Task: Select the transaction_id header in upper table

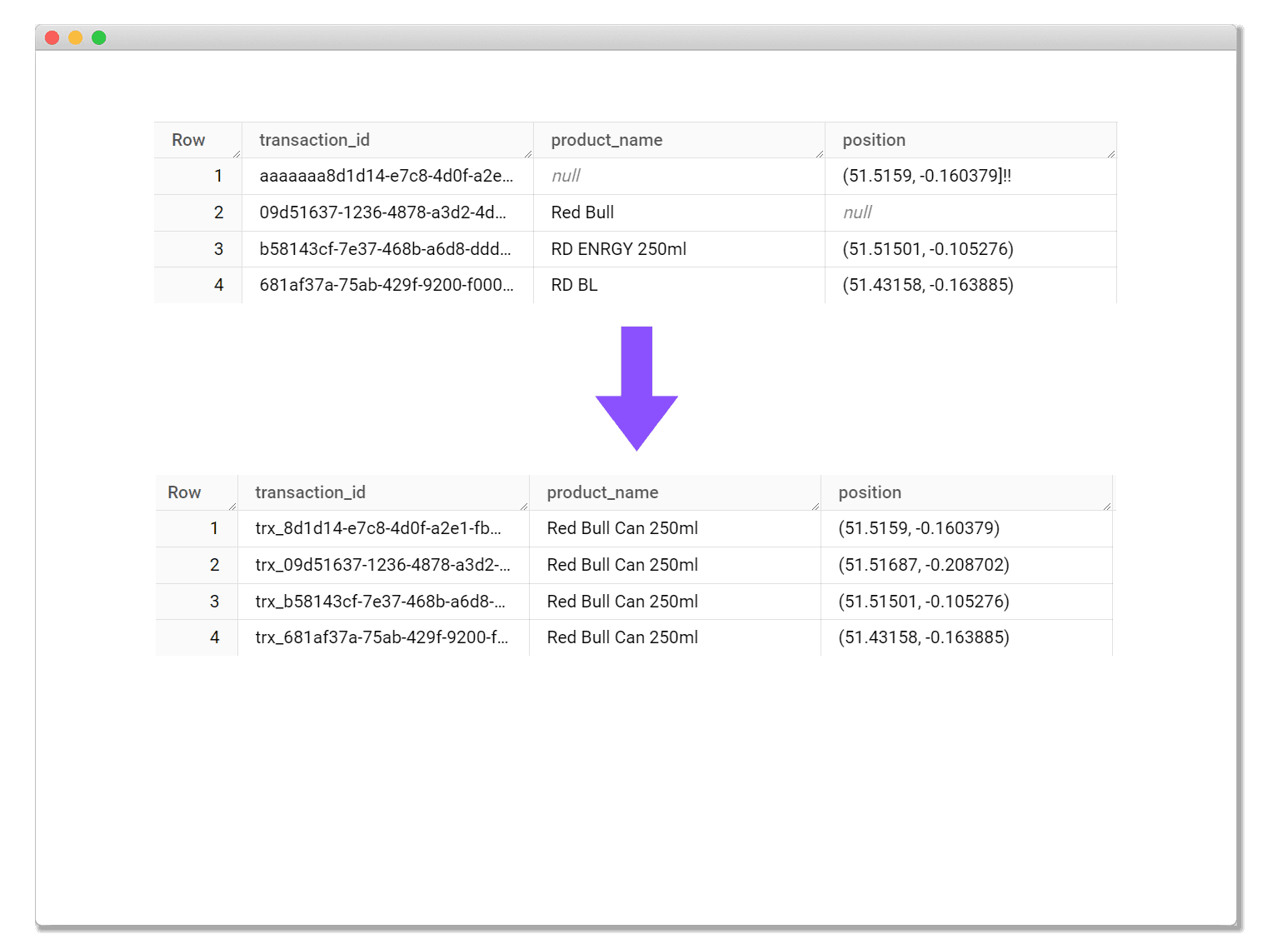Action: point(387,140)
